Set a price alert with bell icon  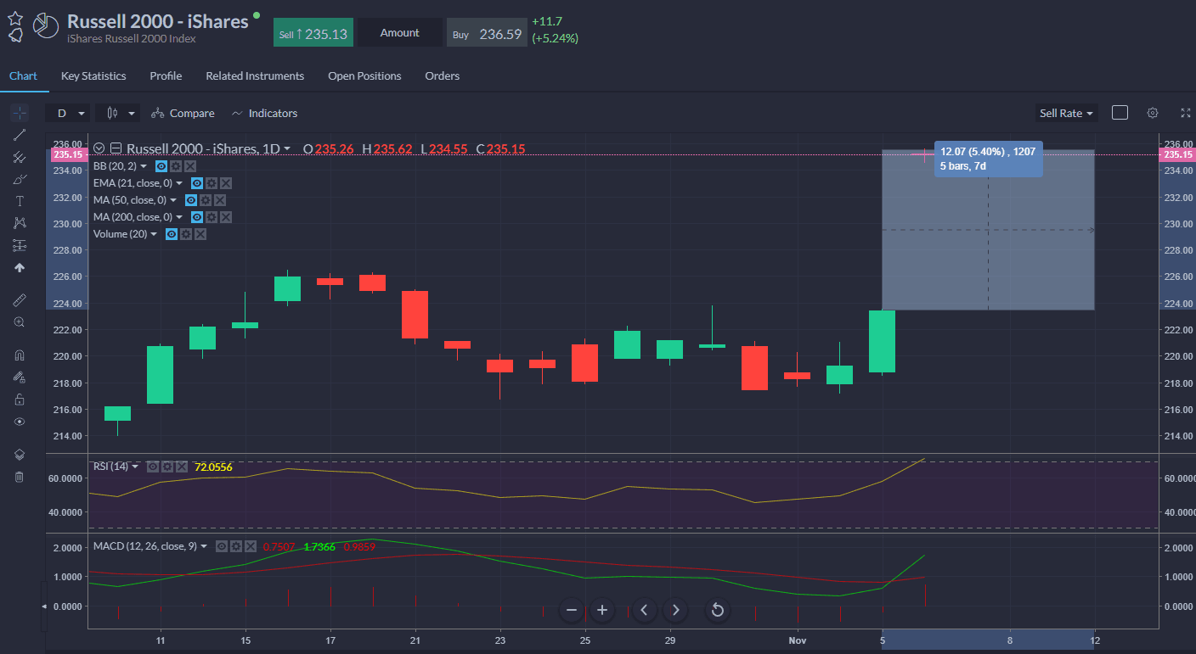pyautogui.click(x=15, y=36)
